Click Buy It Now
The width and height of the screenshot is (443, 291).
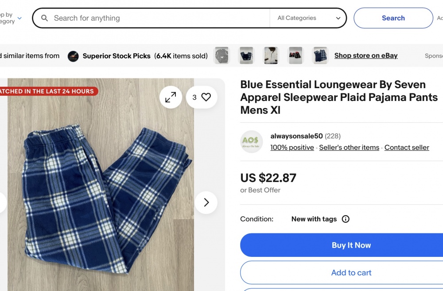(x=351, y=245)
